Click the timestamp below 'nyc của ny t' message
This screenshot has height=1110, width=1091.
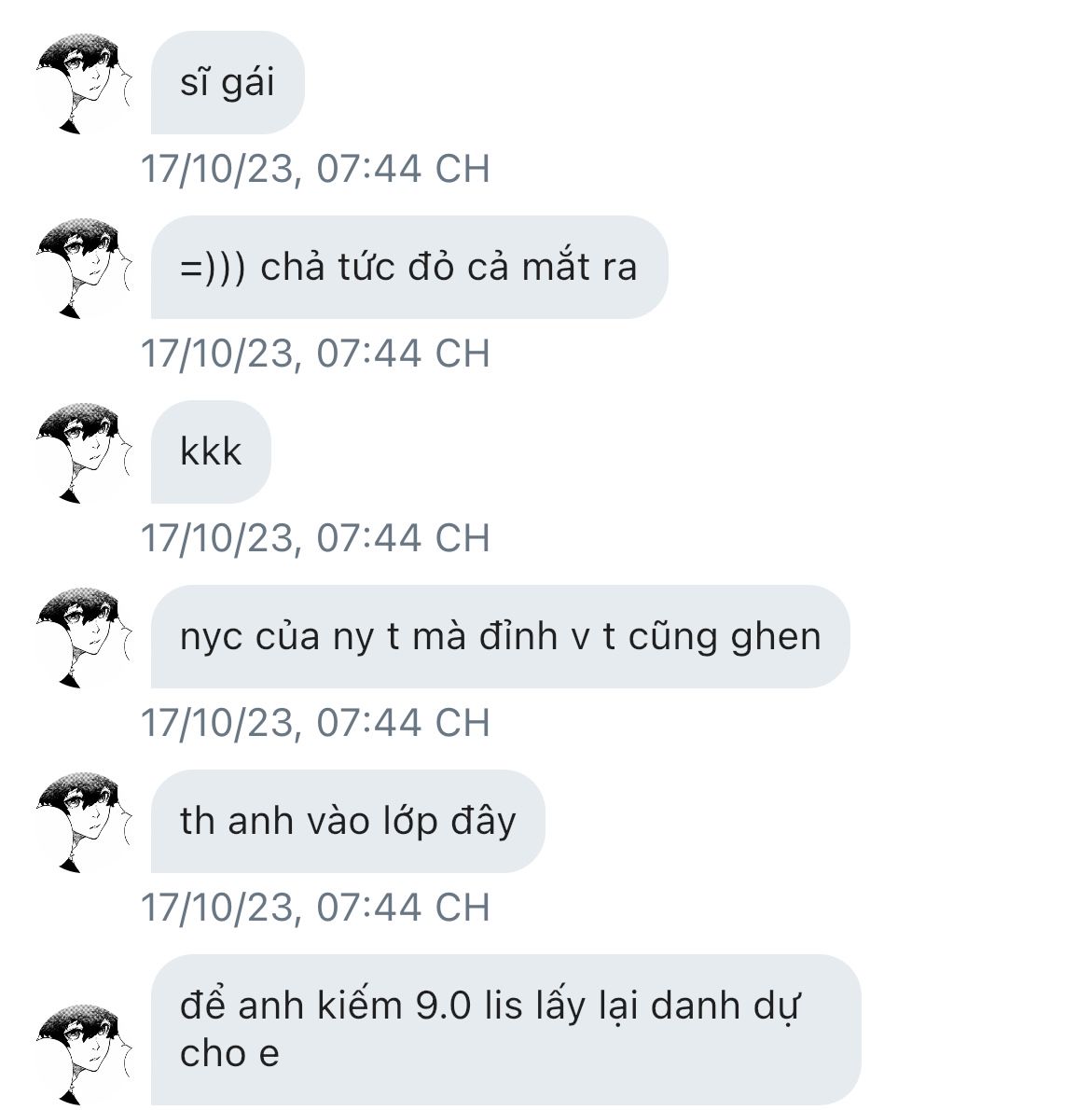pyautogui.click(x=315, y=724)
